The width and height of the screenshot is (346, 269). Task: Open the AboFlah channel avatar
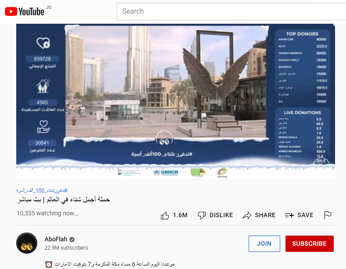click(27, 243)
